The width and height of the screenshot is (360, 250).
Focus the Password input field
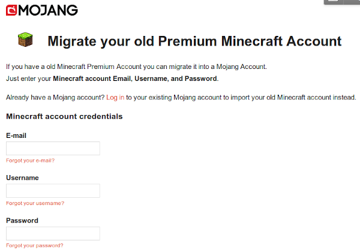coord(53,233)
